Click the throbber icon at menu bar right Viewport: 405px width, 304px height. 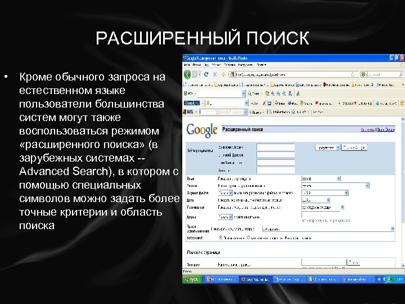402,65
